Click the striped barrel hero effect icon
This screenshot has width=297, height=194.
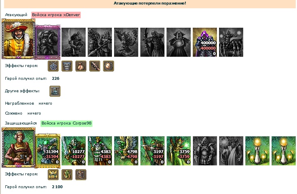(x=67, y=66)
